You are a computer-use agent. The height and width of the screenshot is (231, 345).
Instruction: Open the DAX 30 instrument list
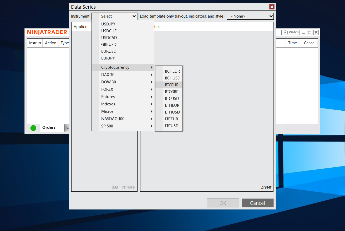(x=123, y=75)
